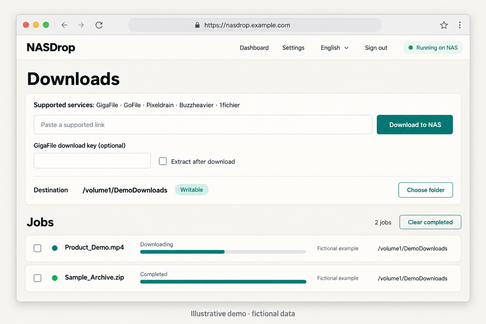Image resolution: width=486 pixels, height=324 pixels.
Task: Open the English language dropdown
Action: (335, 48)
